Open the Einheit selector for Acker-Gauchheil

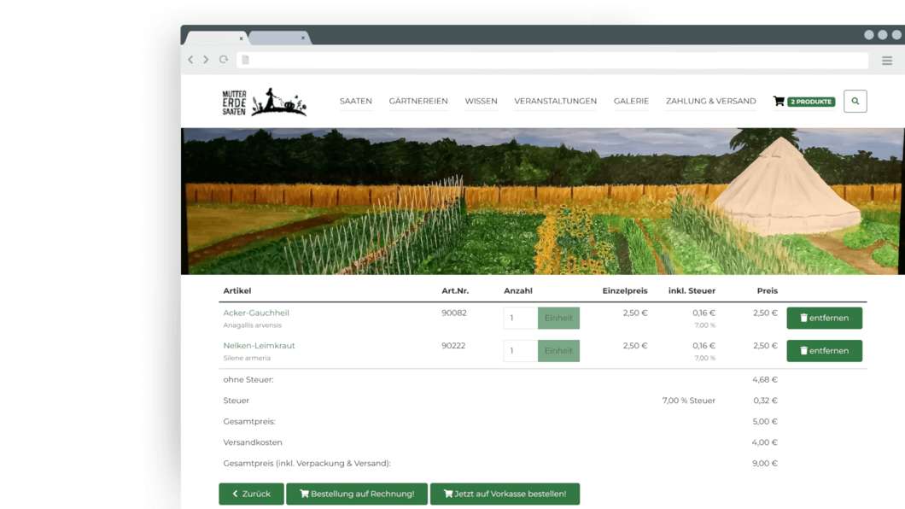pyautogui.click(x=558, y=317)
